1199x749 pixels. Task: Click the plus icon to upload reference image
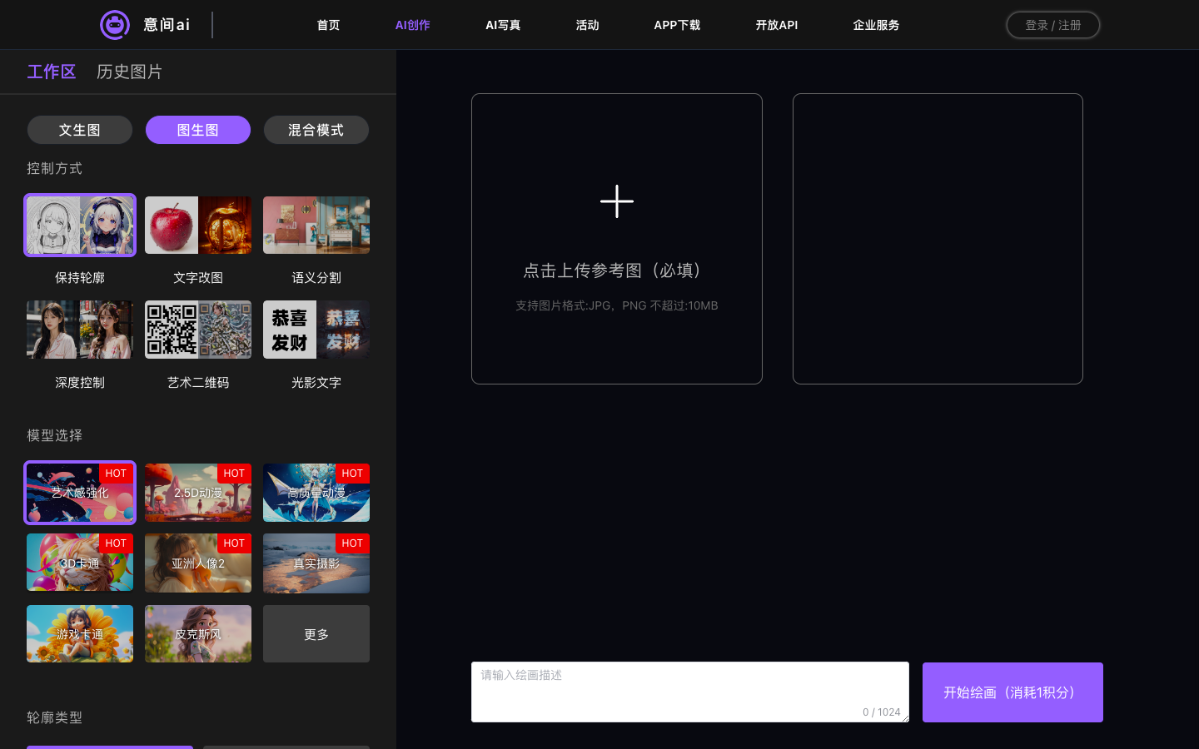(616, 201)
